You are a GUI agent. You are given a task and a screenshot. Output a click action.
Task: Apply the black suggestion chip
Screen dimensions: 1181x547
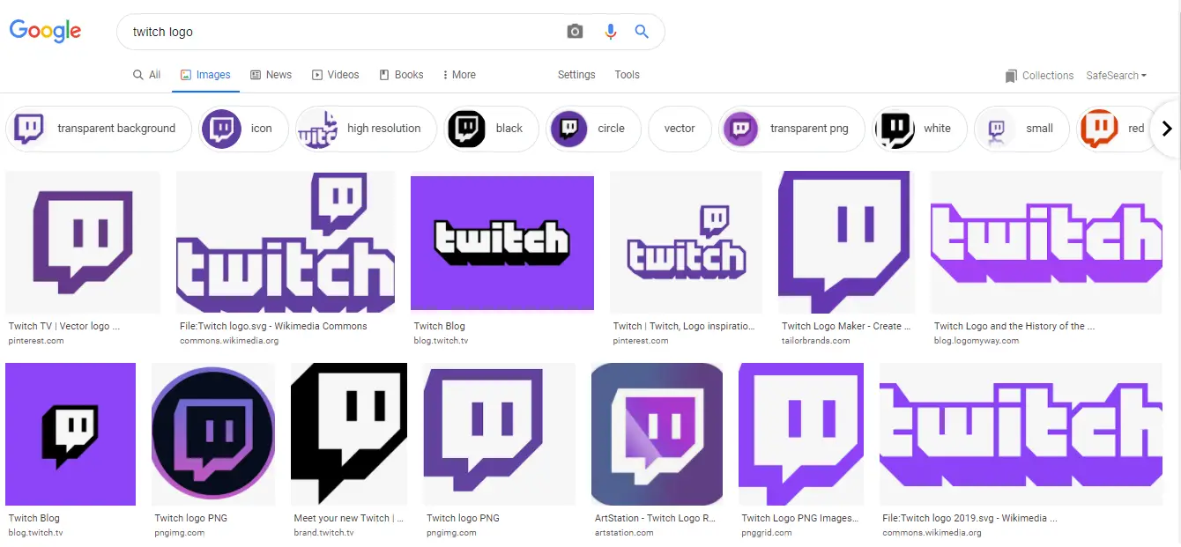[x=490, y=129]
